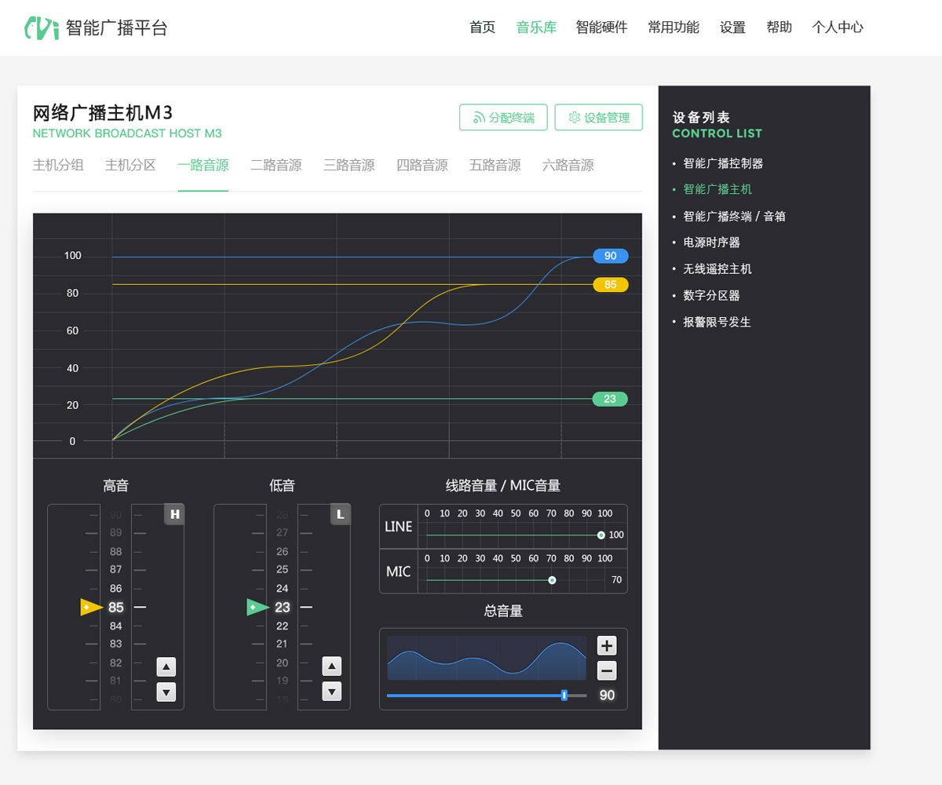Click the 分配终端 button
Viewport: 942px width, 785px height.
tap(503, 118)
